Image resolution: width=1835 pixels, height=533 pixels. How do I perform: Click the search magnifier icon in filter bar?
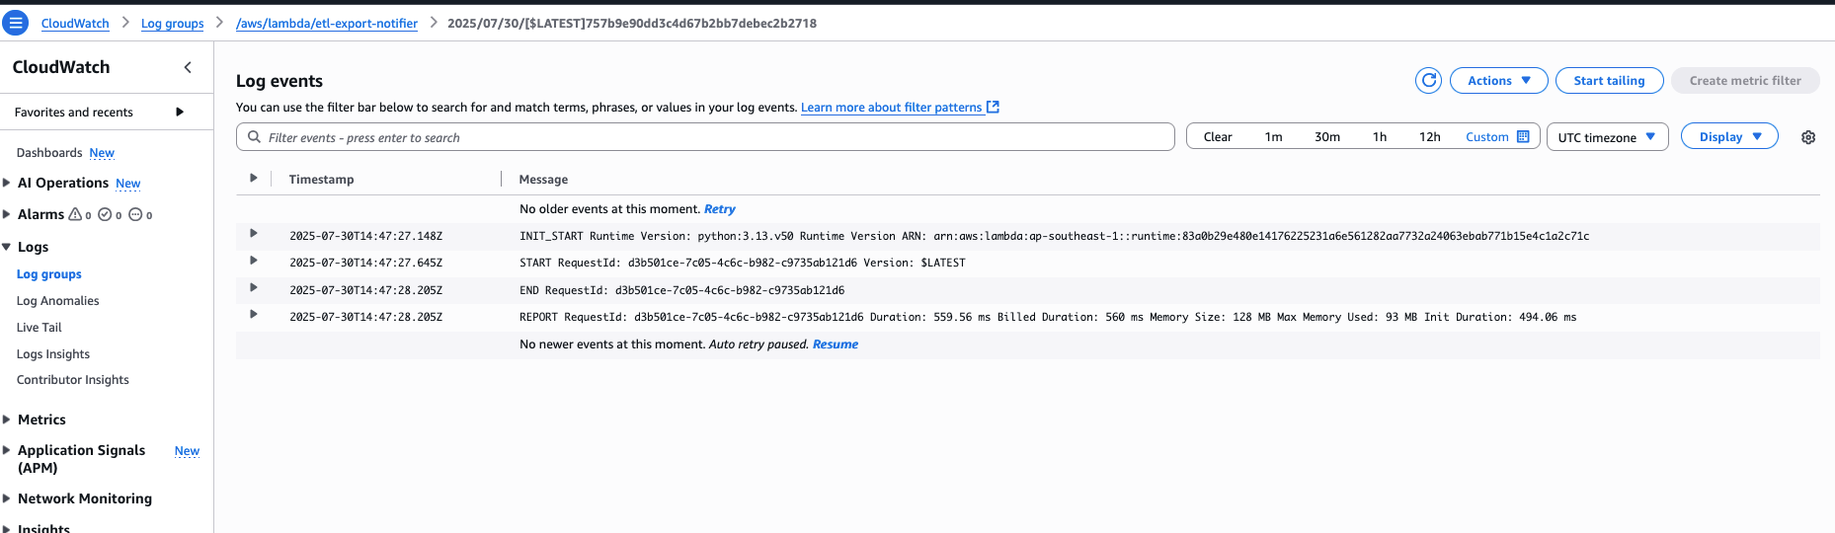tap(255, 137)
